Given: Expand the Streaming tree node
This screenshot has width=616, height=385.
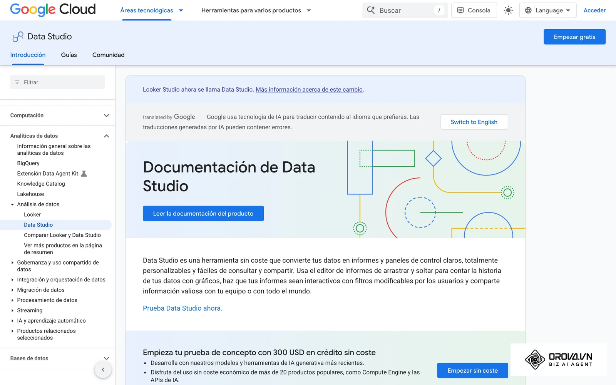Looking at the screenshot, I should point(12,310).
